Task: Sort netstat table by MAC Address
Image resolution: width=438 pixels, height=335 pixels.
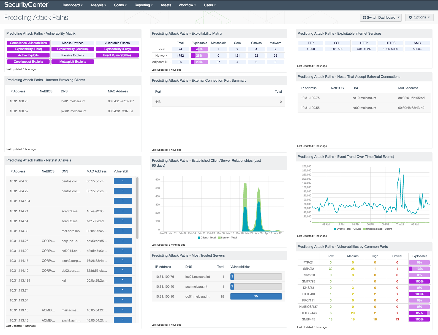Action: 97,171
